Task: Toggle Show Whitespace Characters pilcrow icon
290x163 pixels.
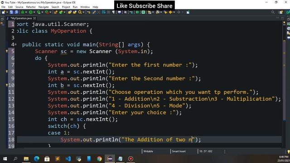Action: pos(113,12)
